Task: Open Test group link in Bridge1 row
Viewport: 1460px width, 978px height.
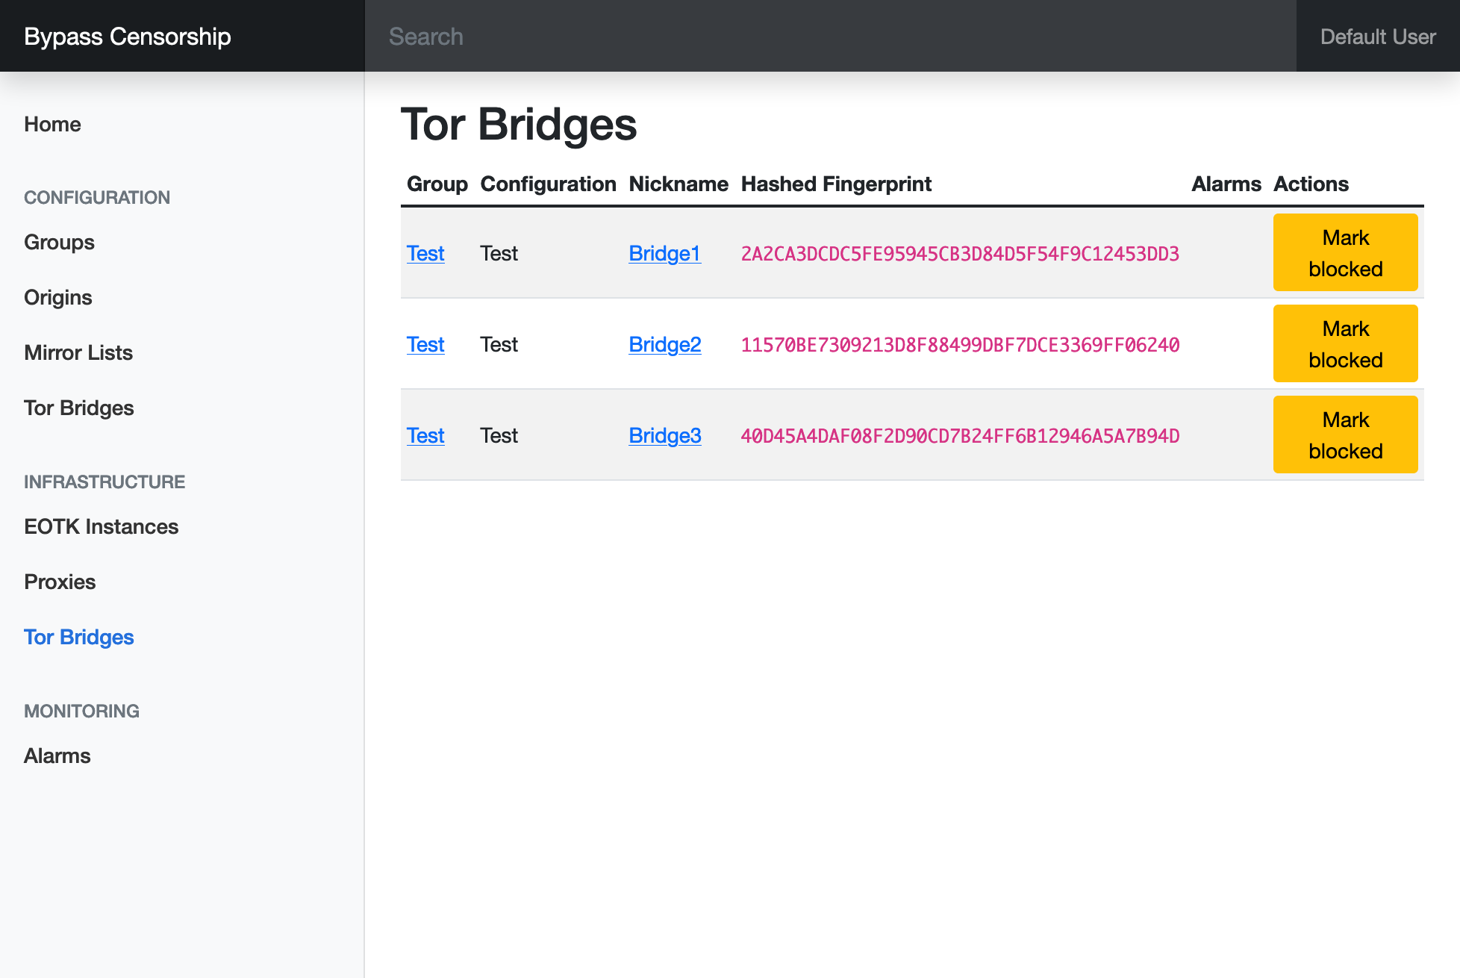Action: tap(425, 253)
